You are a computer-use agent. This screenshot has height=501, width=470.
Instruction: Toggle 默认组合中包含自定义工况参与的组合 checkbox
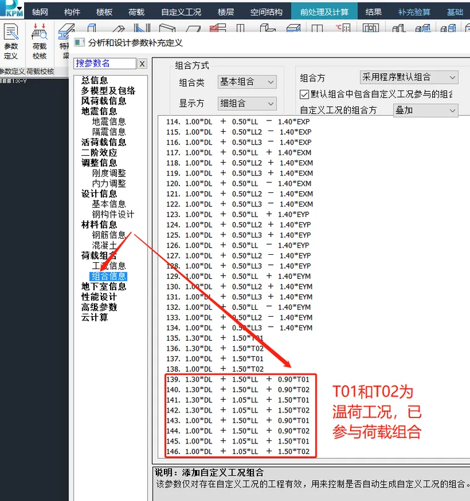coord(304,94)
